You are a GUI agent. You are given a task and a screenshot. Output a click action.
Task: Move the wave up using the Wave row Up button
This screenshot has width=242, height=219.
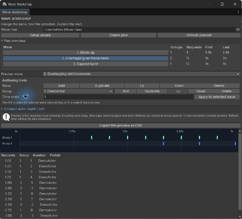pos(142,86)
